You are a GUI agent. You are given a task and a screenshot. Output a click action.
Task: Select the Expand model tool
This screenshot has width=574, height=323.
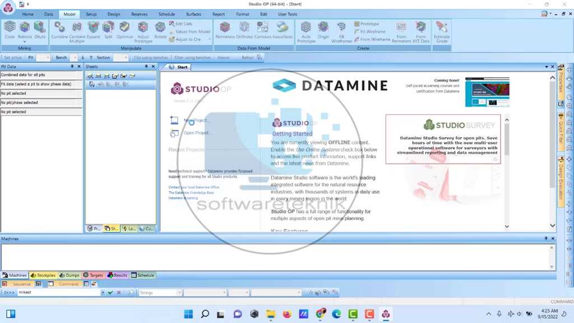point(94,30)
